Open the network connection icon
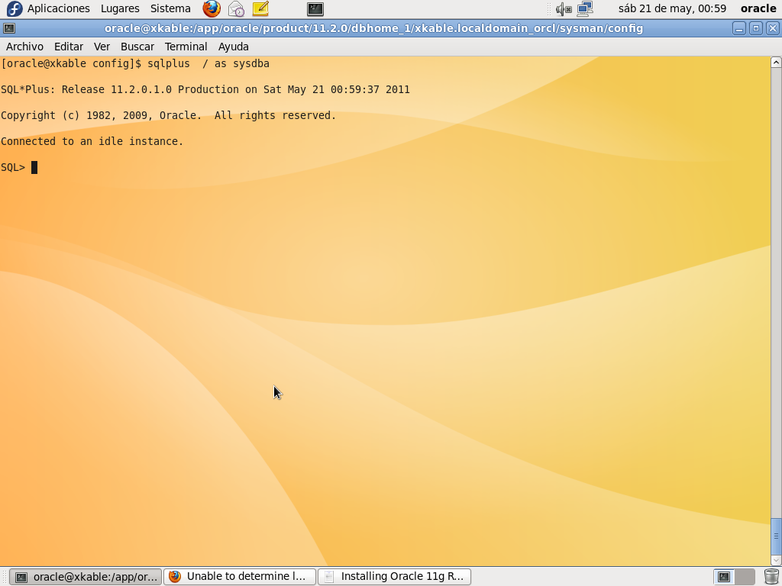Image resolution: width=782 pixels, height=586 pixels. [584, 8]
